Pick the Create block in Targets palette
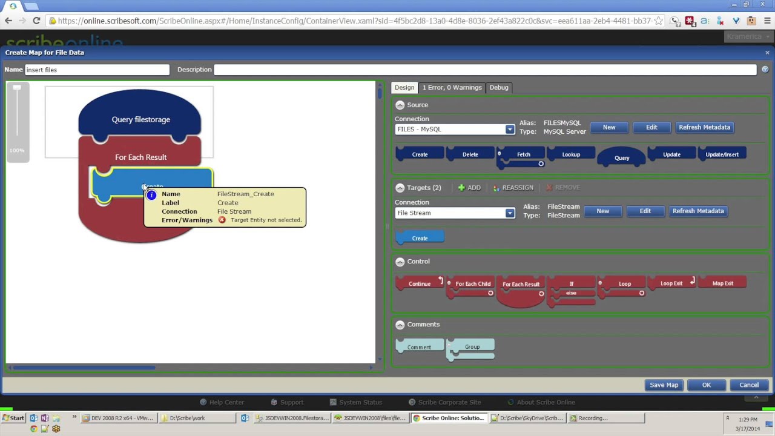The height and width of the screenshot is (436, 775). point(420,238)
